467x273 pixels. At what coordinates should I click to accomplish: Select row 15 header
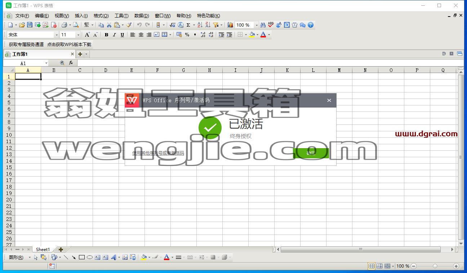(9, 167)
